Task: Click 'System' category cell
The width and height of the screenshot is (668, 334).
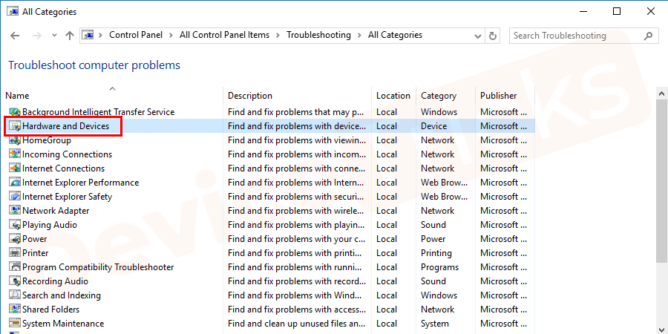Action: (x=434, y=324)
